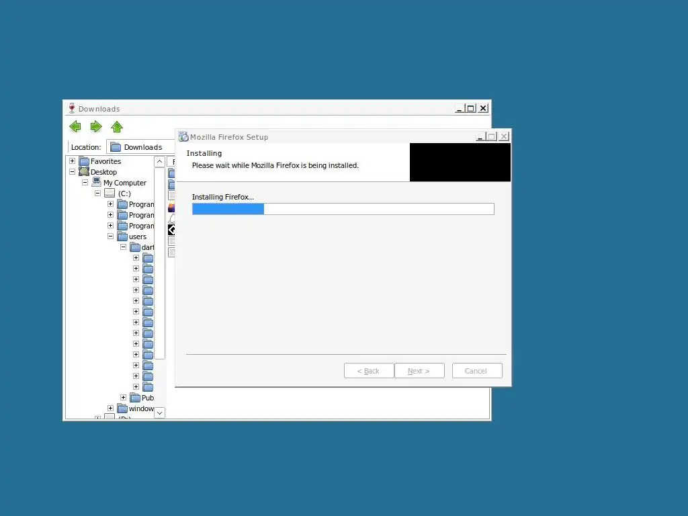Expand the Favorites tree node
This screenshot has height=516, width=688.
[73, 161]
